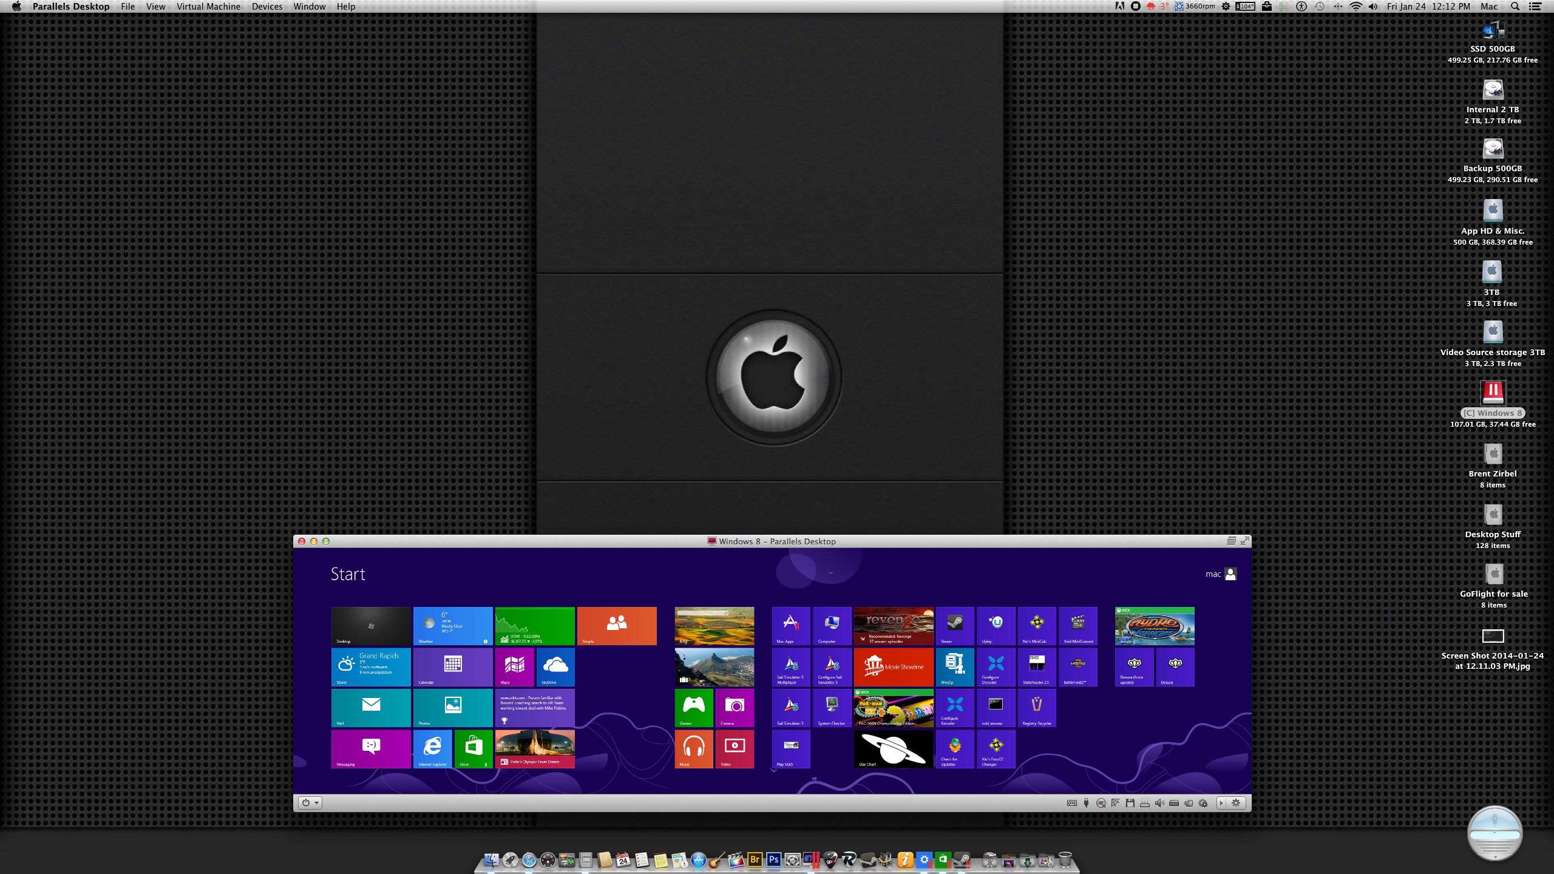Open the network web icon in Parallels status bar
Screen dimensions: 1554x874
(x=1115, y=803)
